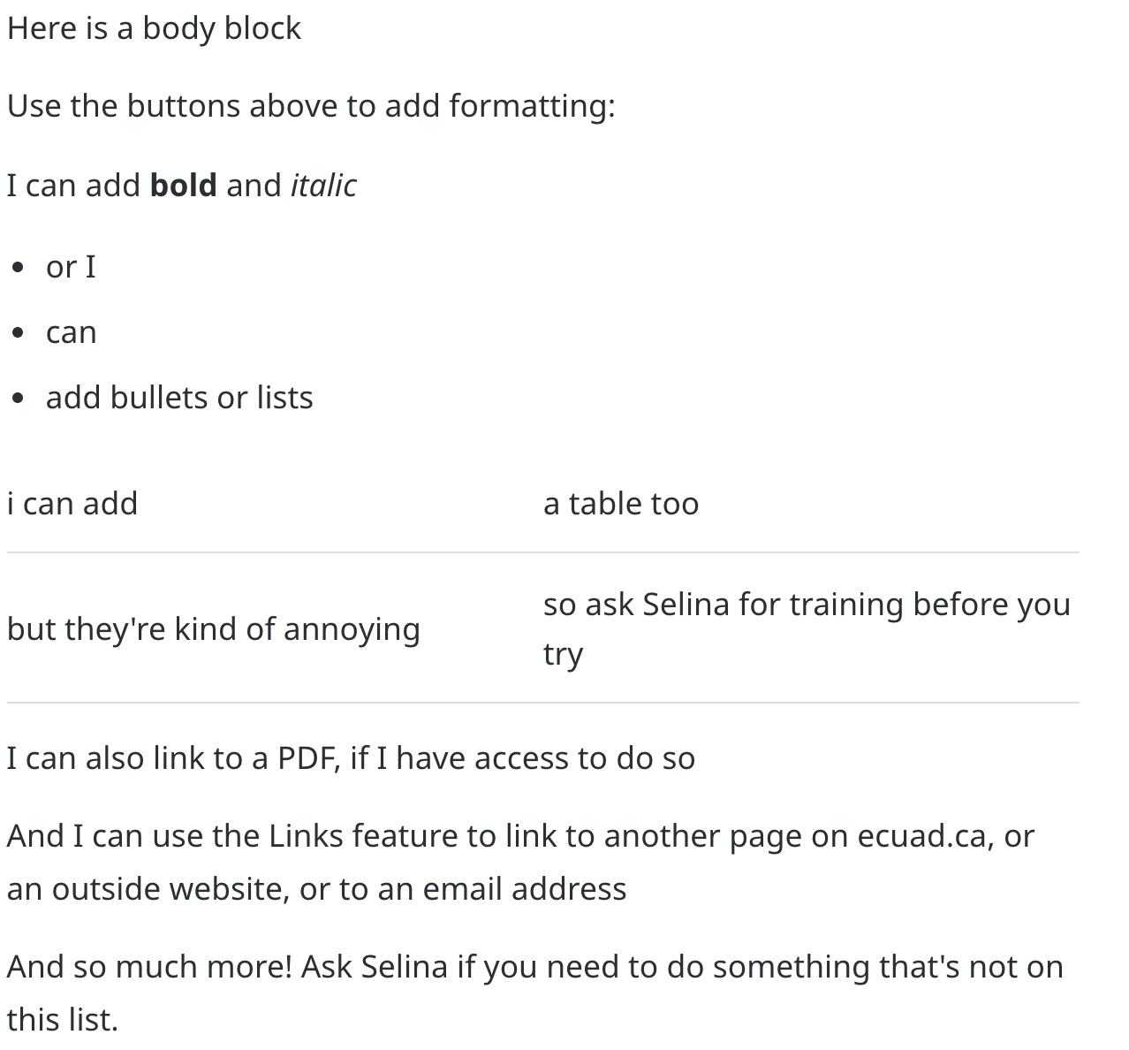Click the bullet dot beside 'or I'
The height and width of the screenshot is (1050, 1129).
(19, 268)
